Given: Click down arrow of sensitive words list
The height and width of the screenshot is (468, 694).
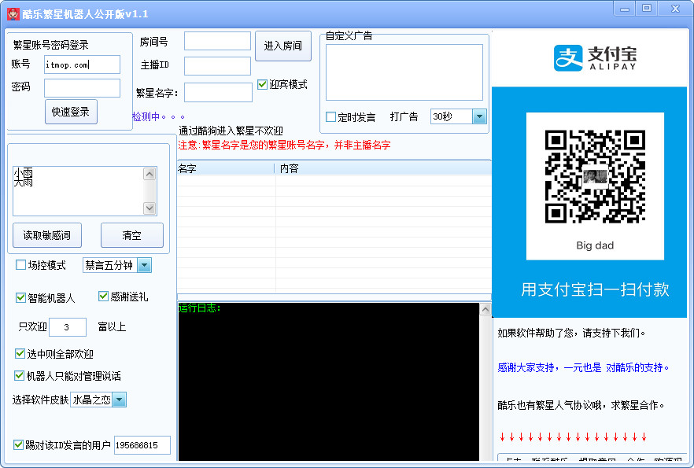Looking at the screenshot, I should click(150, 208).
